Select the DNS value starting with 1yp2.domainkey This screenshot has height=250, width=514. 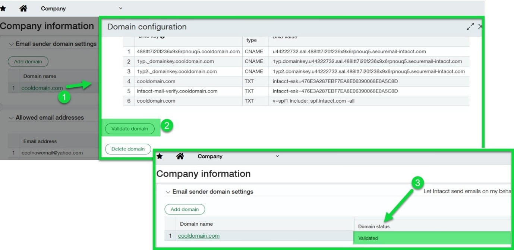369,71
